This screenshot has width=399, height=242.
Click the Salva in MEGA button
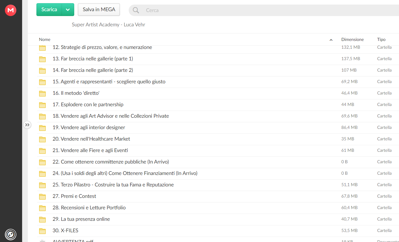coord(99,10)
